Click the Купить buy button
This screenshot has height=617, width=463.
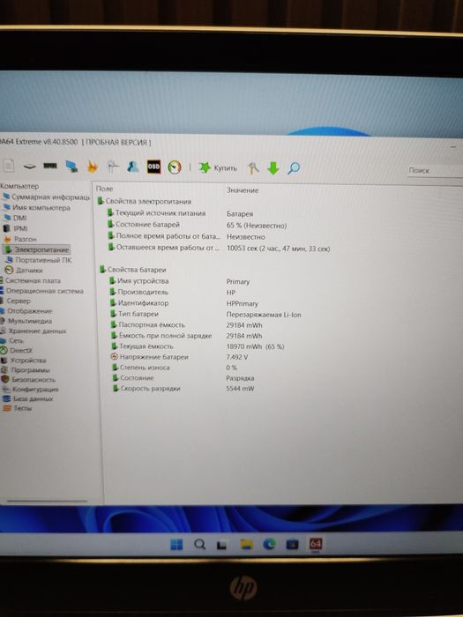218,167
